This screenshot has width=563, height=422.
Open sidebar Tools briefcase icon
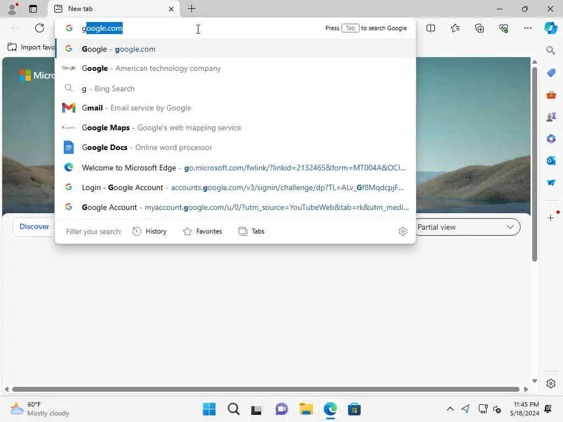(551, 95)
